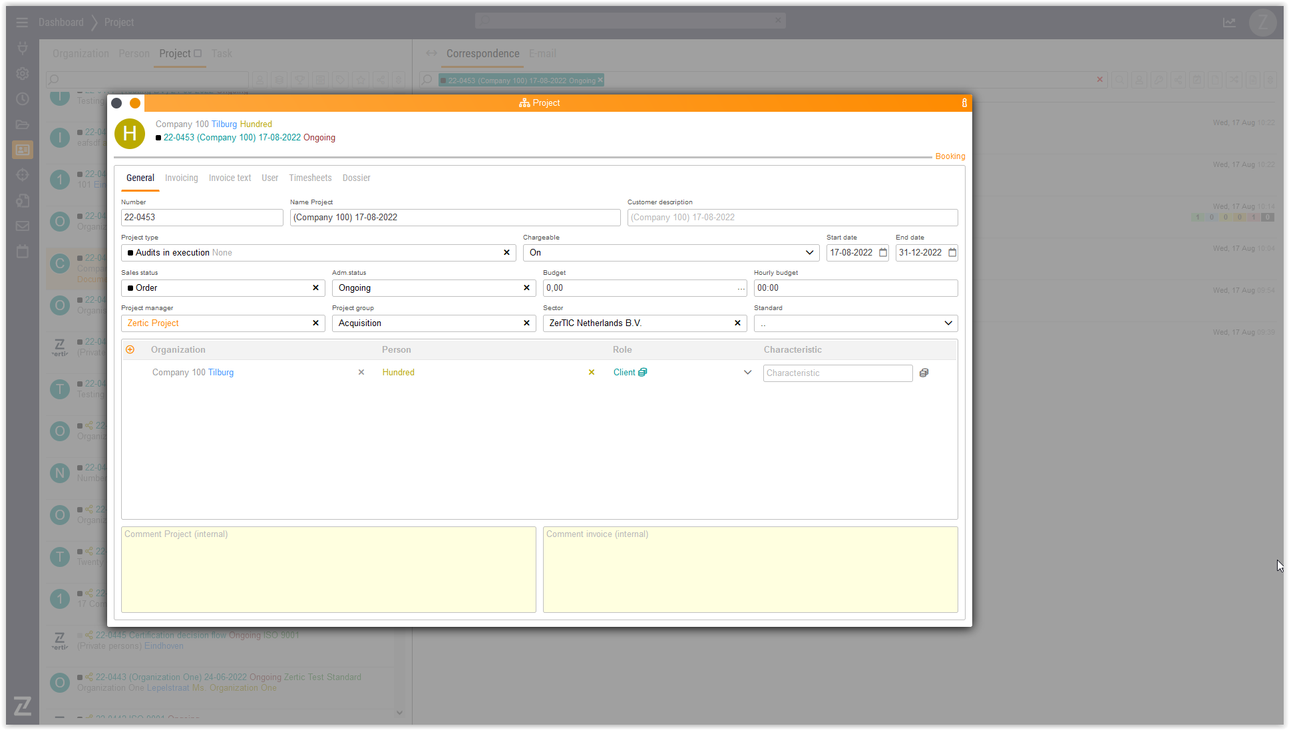Clear the Project manager Zertic Project value

[x=315, y=323]
